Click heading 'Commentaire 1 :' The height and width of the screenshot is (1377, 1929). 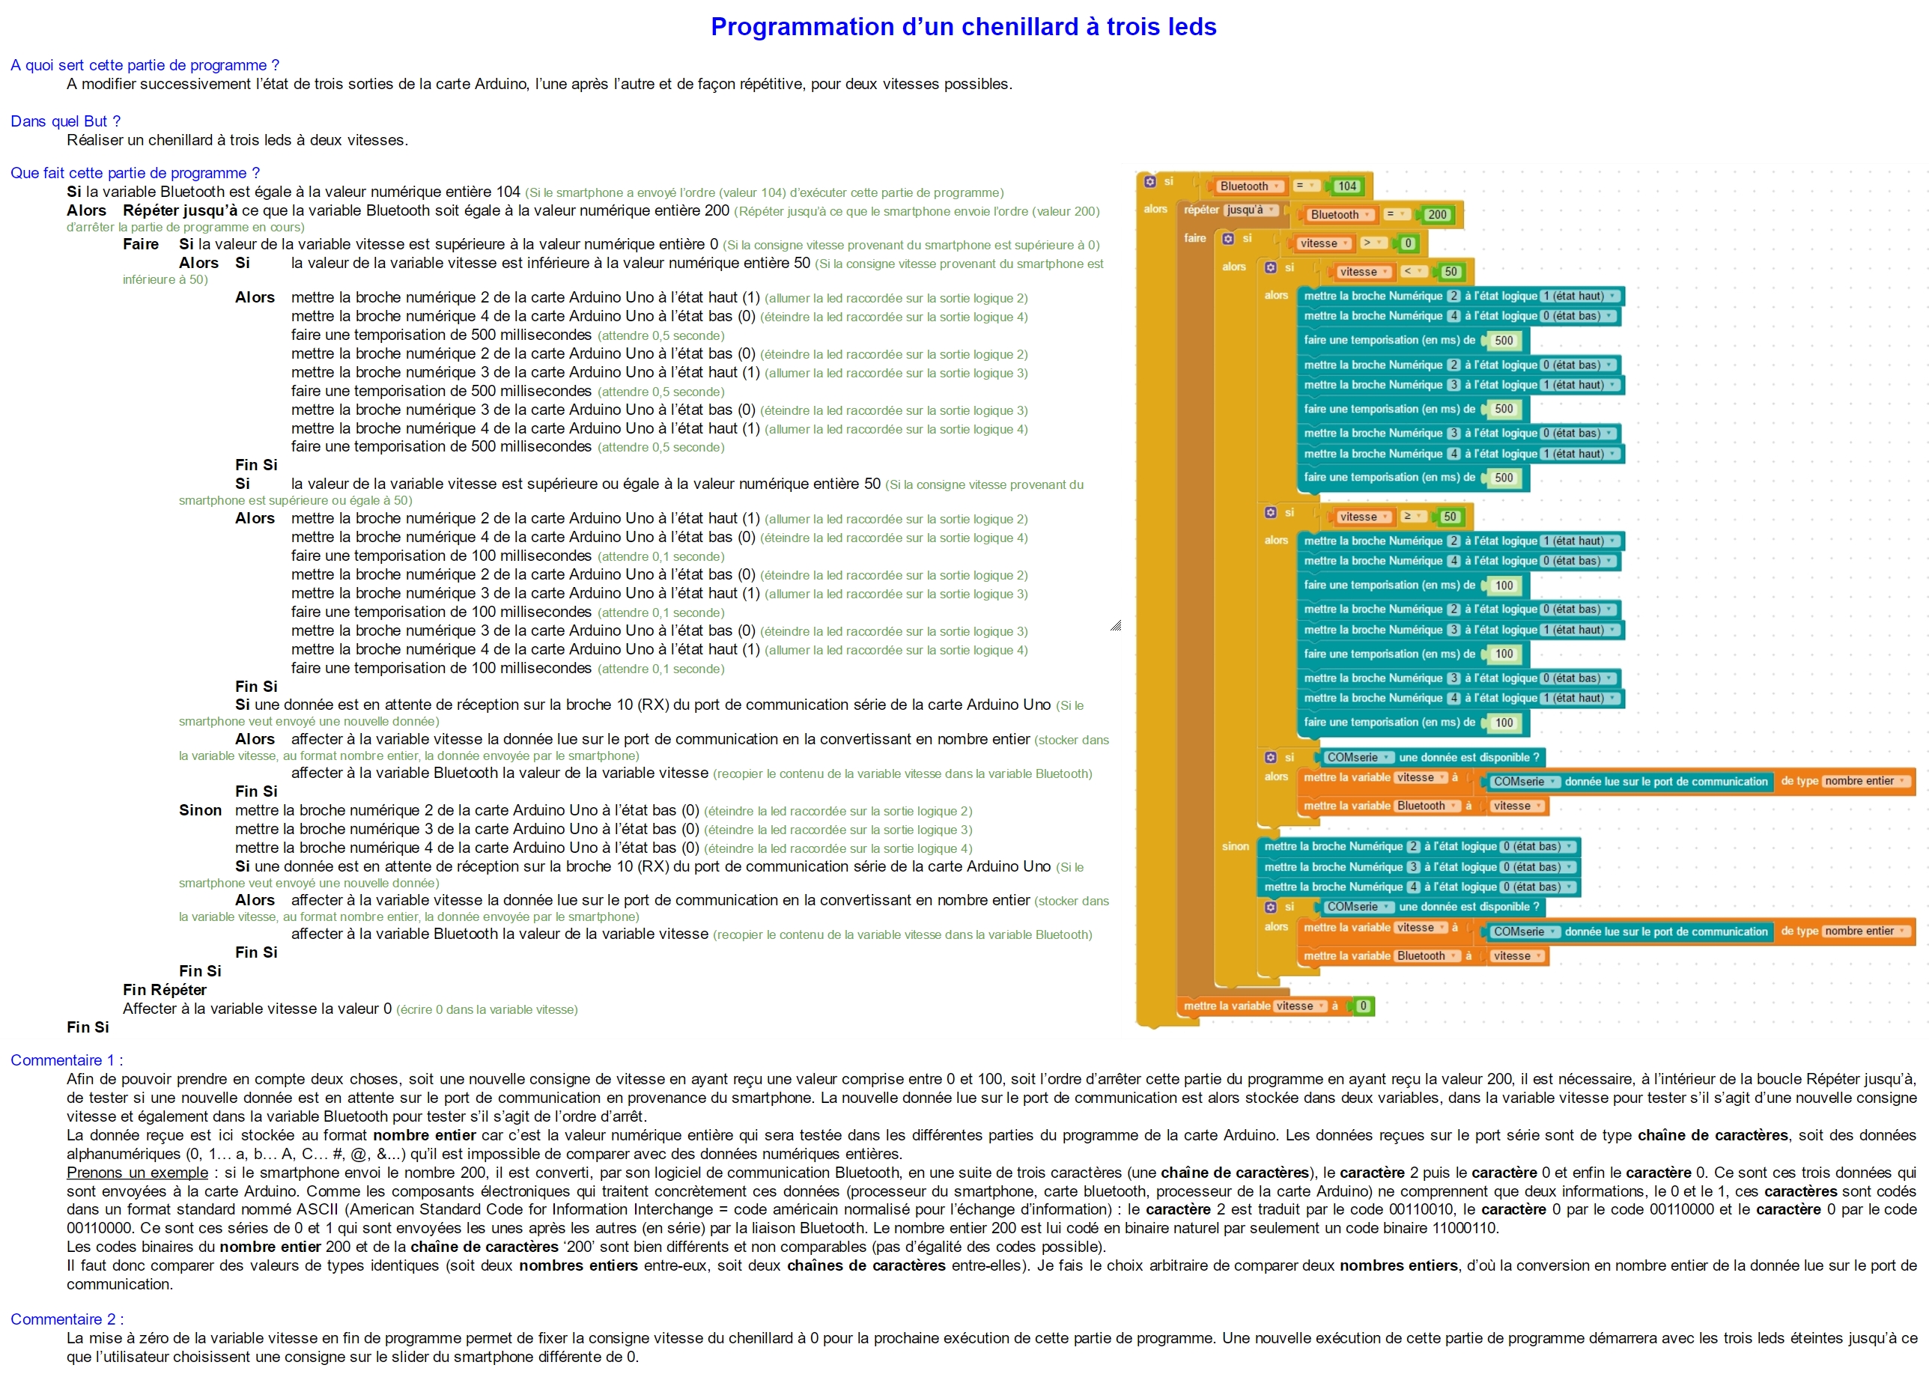(x=66, y=1061)
